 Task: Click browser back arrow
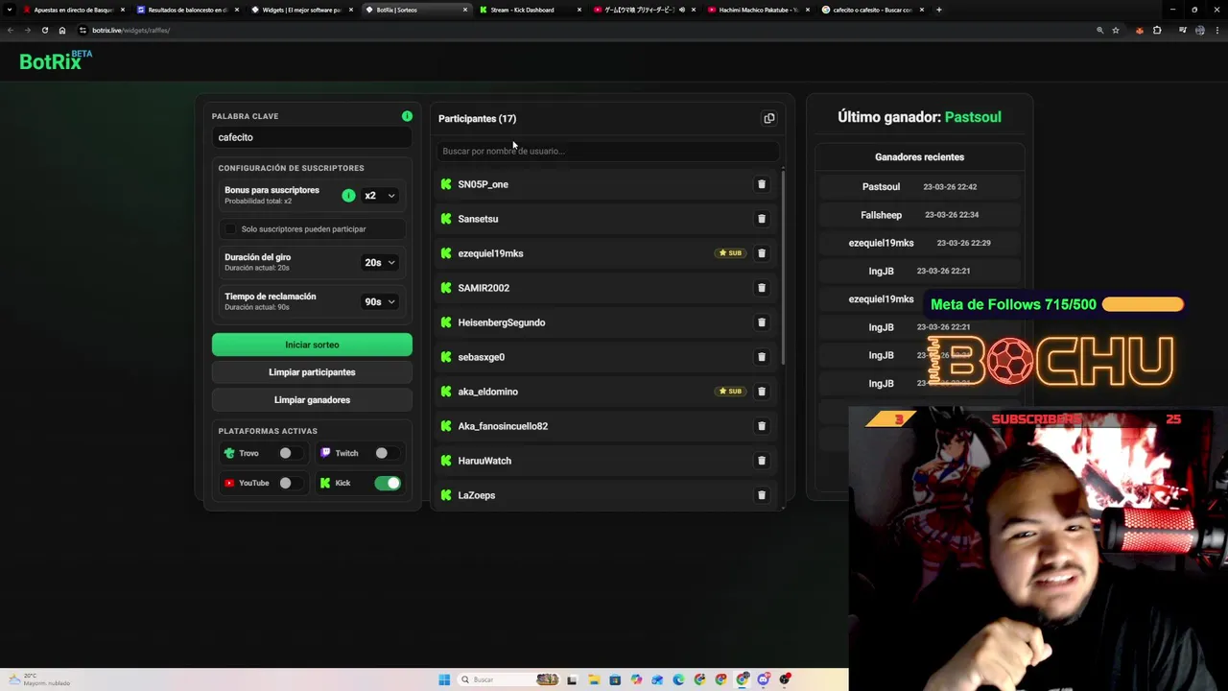11,30
